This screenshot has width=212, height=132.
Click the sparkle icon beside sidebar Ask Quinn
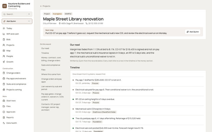point(4,21)
